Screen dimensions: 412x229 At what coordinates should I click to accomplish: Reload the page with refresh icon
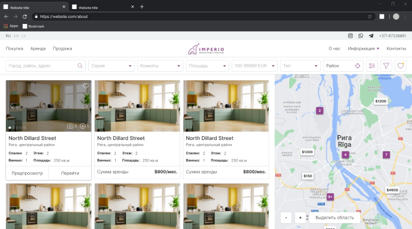pyautogui.click(x=24, y=16)
